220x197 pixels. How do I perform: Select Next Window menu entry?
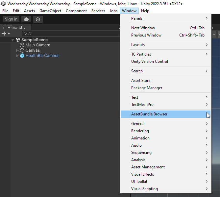(x=166, y=28)
